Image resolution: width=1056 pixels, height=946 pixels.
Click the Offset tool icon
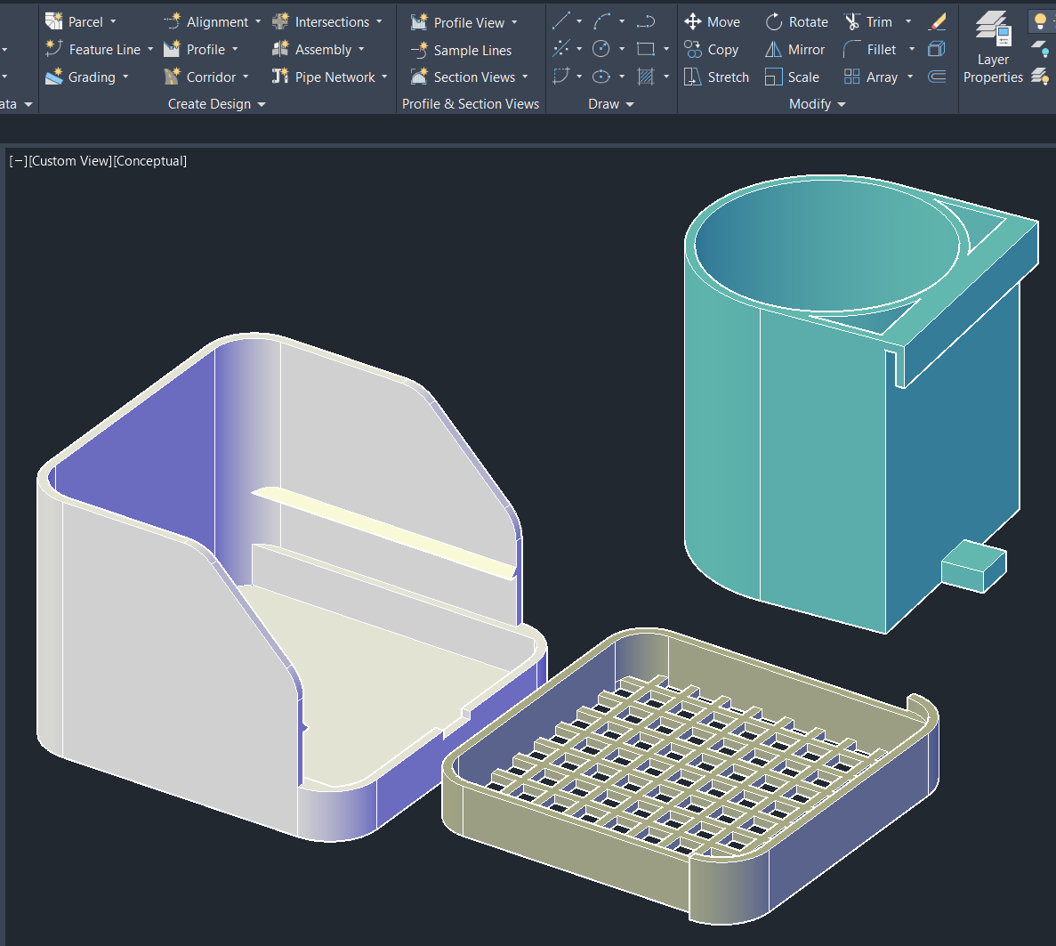937,77
